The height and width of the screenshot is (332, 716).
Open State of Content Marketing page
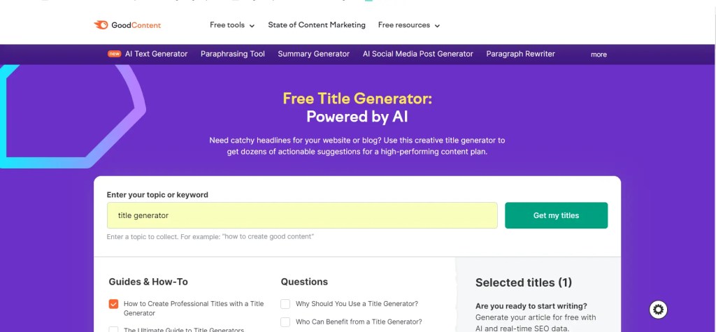[317, 25]
